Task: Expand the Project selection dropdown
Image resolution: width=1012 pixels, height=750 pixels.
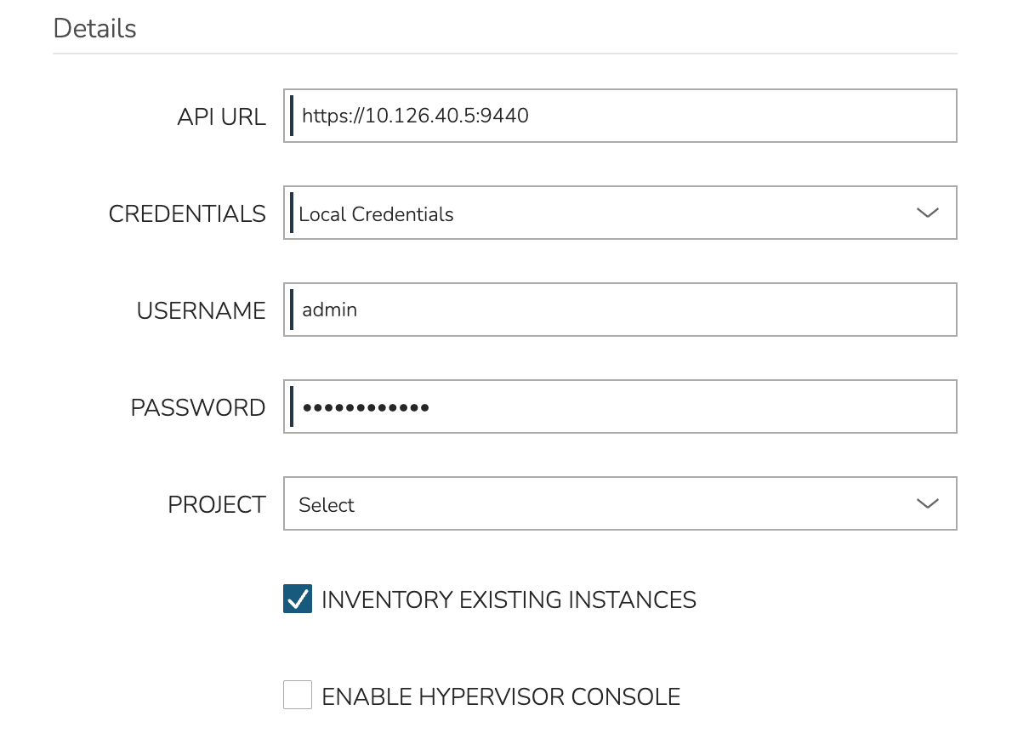Action: (595, 503)
